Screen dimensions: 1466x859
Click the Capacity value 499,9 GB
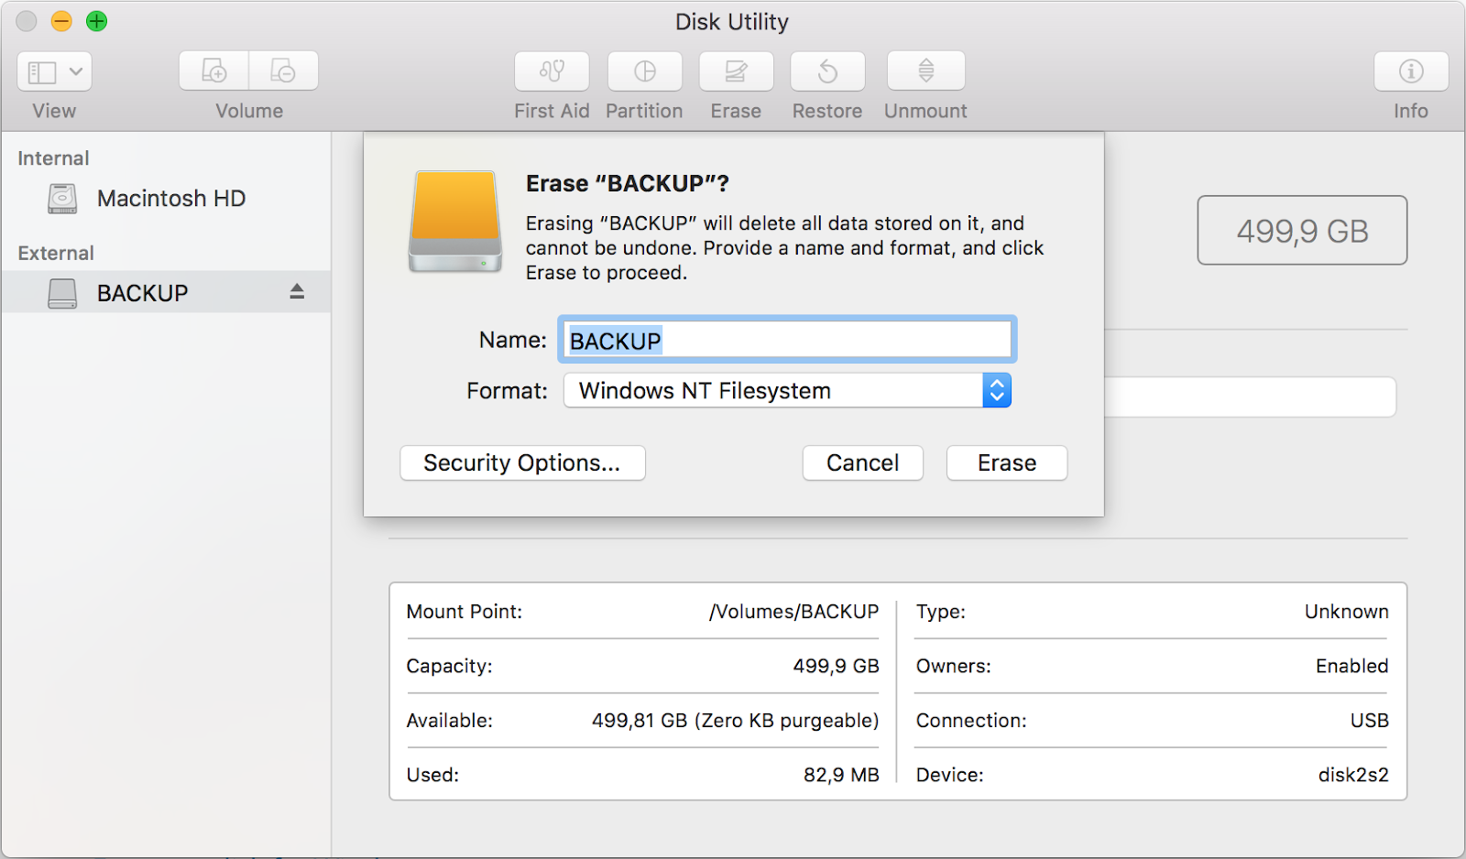pos(836,666)
